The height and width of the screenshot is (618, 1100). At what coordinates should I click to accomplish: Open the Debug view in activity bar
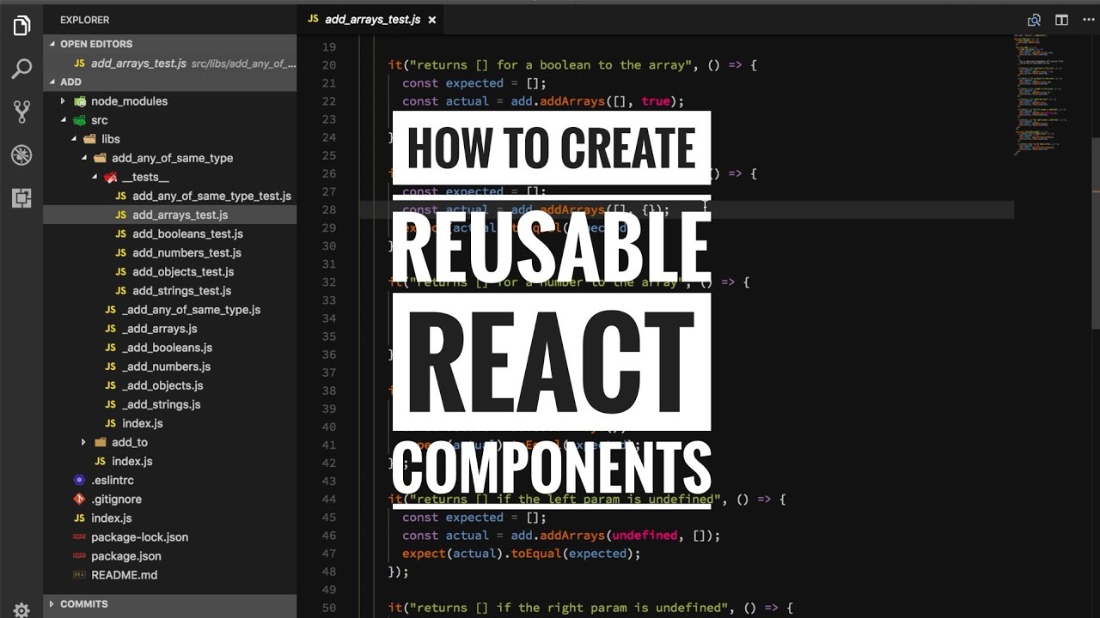tap(21, 154)
